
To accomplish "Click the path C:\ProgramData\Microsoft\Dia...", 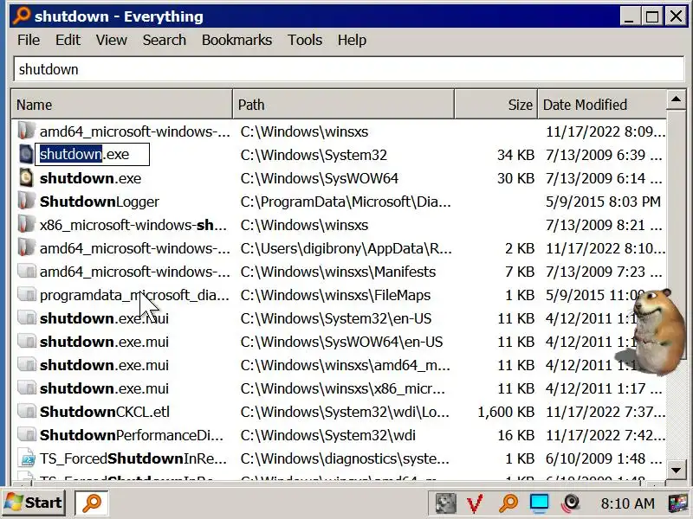I will coord(346,202).
